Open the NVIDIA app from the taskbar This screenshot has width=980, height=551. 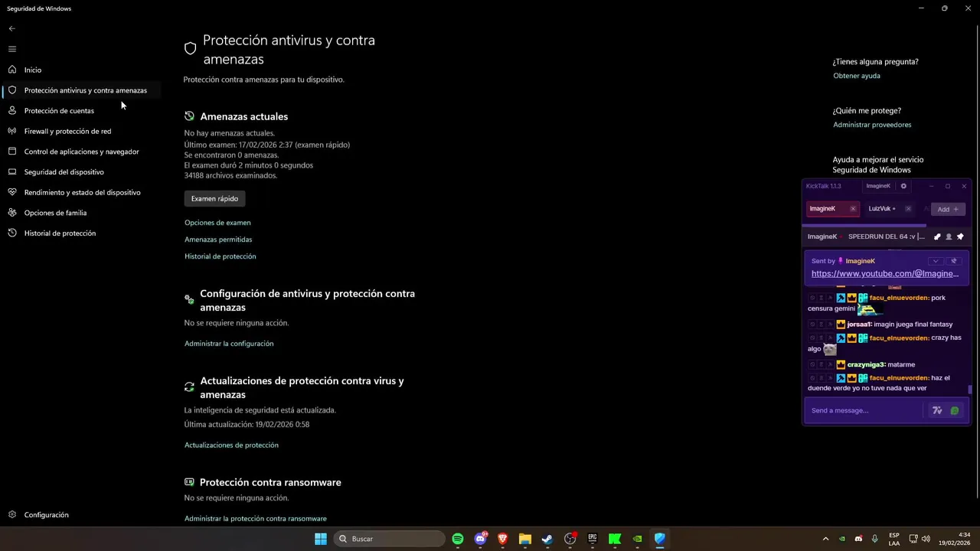click(x=637, y=539)
